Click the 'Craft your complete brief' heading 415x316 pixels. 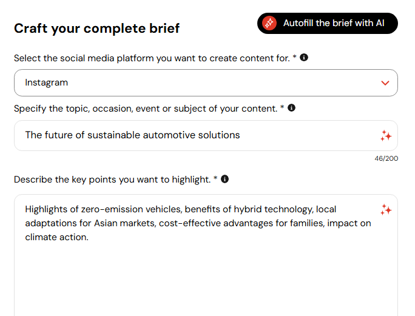click(97, 29)
